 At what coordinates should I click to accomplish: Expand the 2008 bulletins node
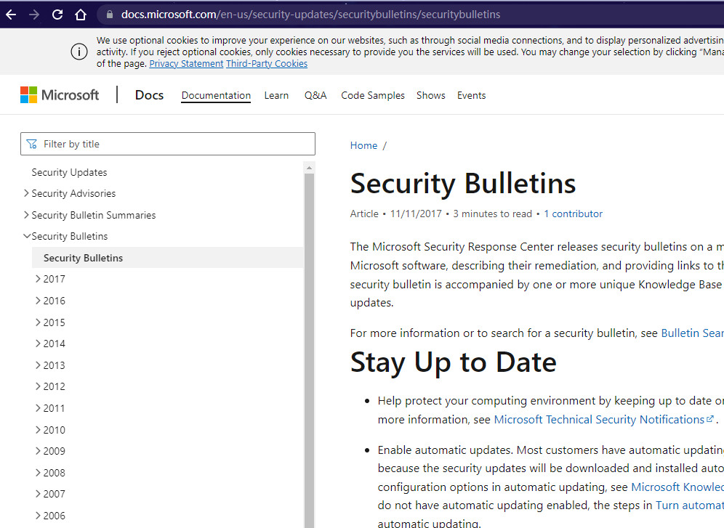[x=39, y=473]
